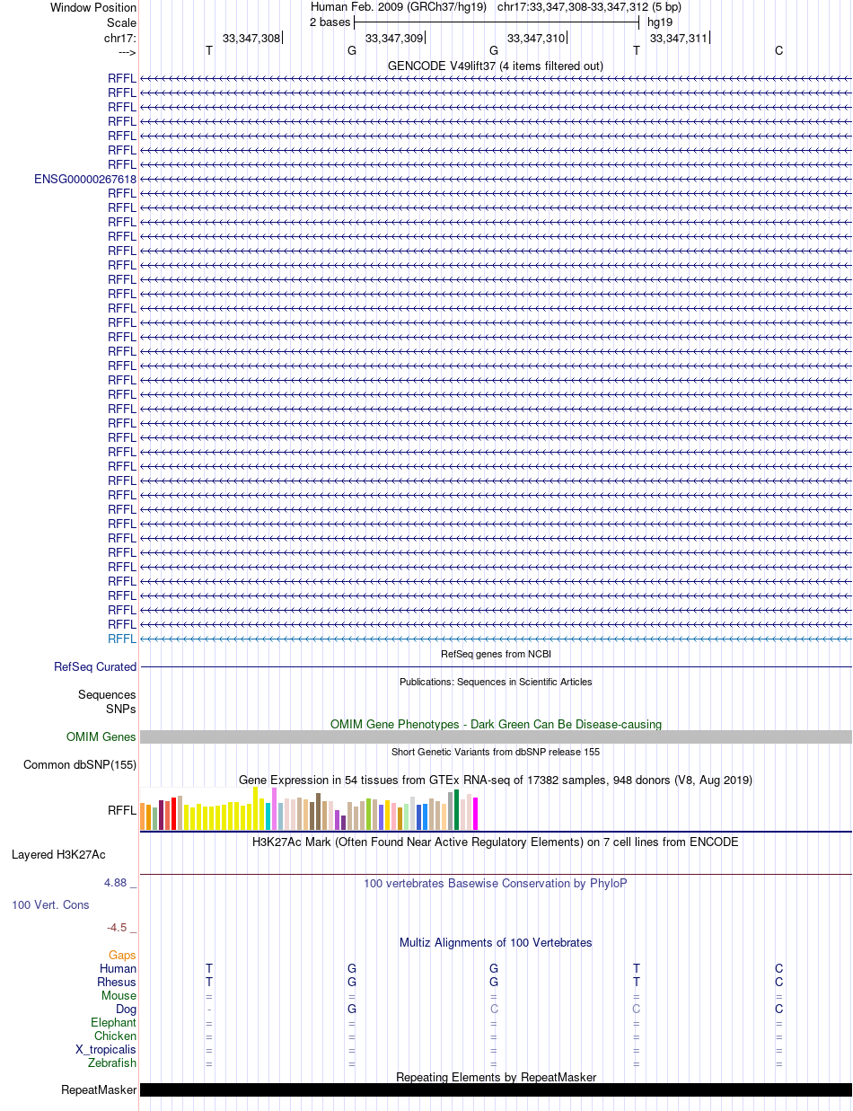Click the Common dbSNP(155) track label
Image resolution: width=853 pixels, height=1111 pixels.
pos(80,765)
